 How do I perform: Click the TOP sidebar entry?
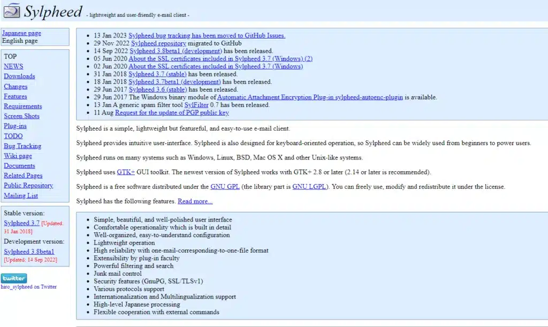point(10,56)
